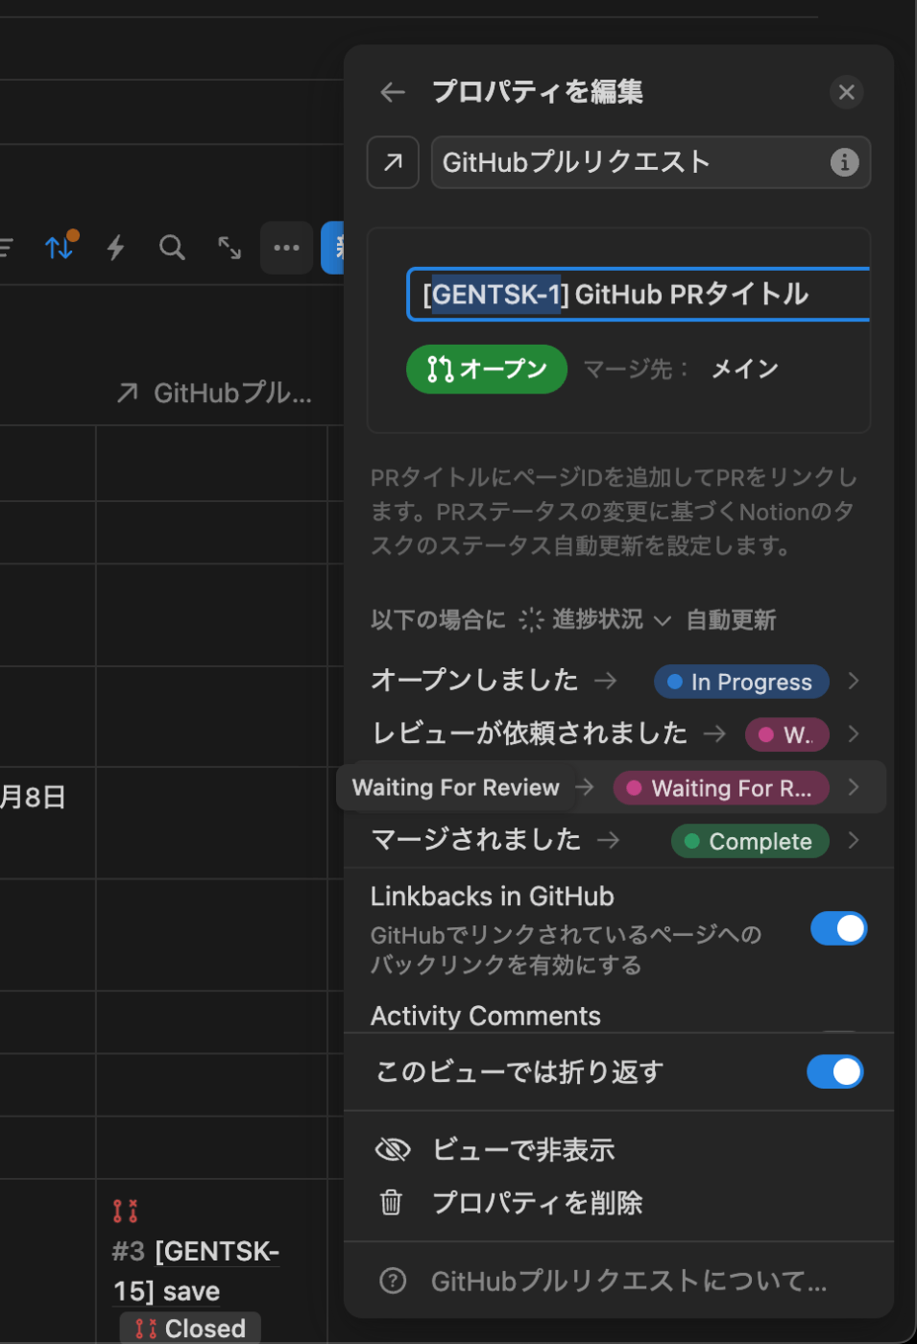The image size is (917, 1344).
Task: Open the property type arrow icon button
Action: 393,162
